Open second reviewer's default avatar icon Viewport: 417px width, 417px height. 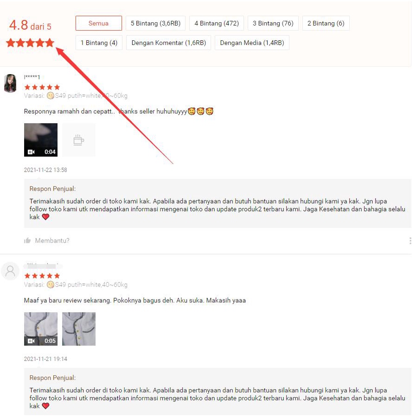point(10,271)
